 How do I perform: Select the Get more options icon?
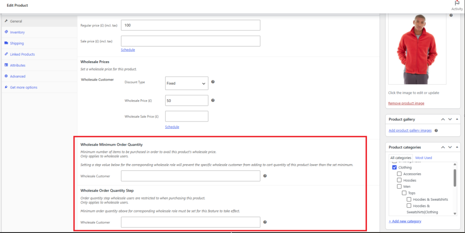click(6, 87)
